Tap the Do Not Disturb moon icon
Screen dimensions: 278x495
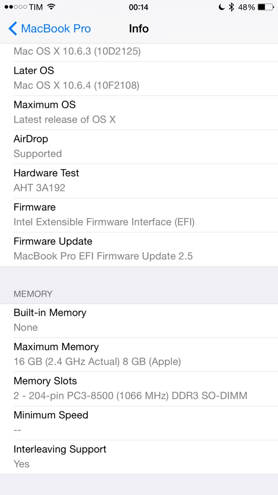pos(222,7)
